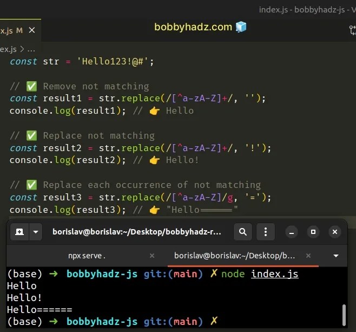Click the underlined index.js in terminal command
356x332 pixels.
275,274
